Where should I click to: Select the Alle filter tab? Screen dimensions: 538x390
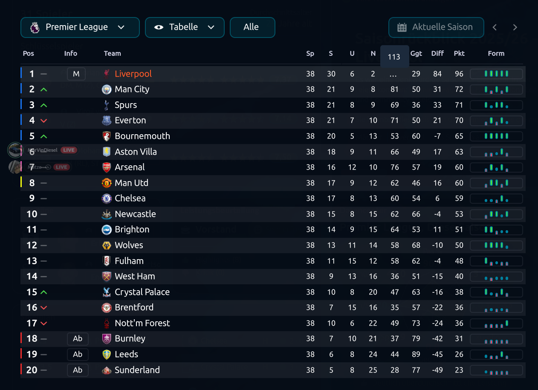point(252,27)
